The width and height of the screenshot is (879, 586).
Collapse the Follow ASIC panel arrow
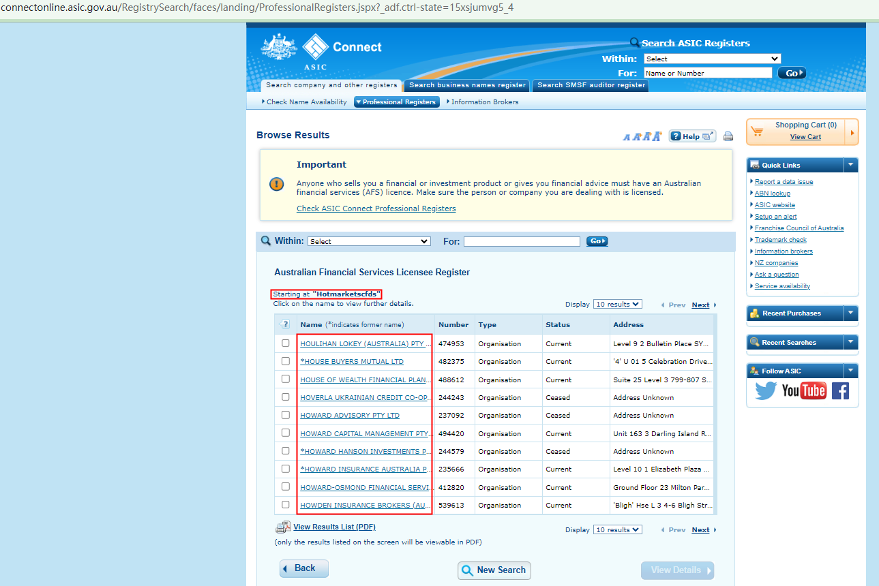[x=850, y=371]
